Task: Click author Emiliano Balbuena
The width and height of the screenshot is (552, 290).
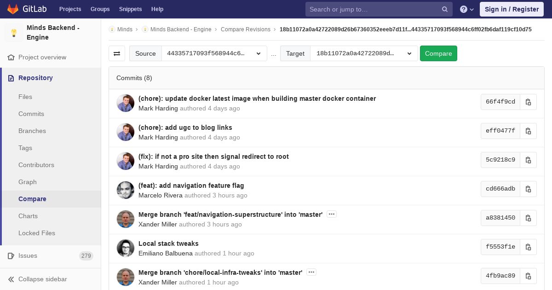Action: [166, 253]
